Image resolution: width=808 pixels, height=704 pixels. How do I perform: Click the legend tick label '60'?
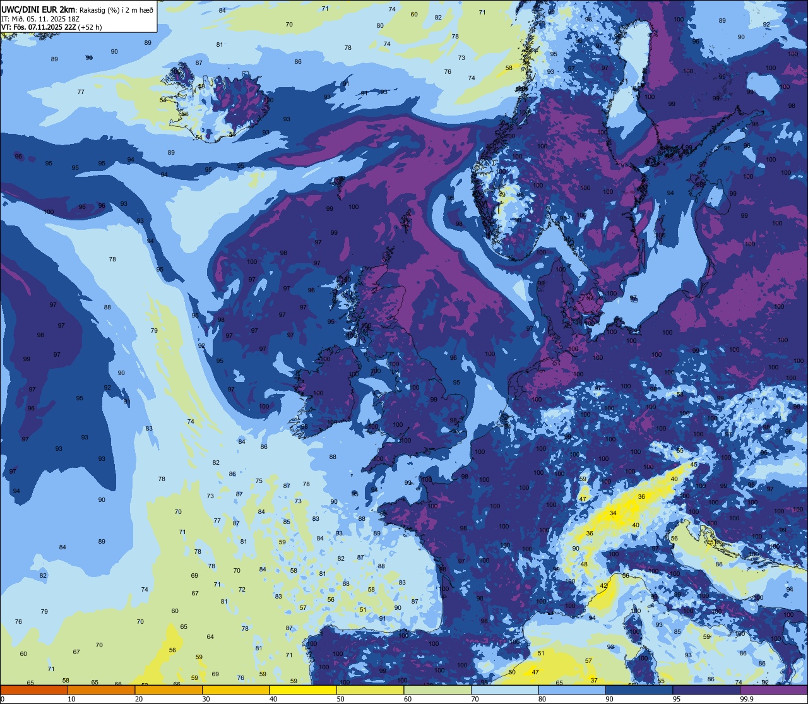coord(408,698)
